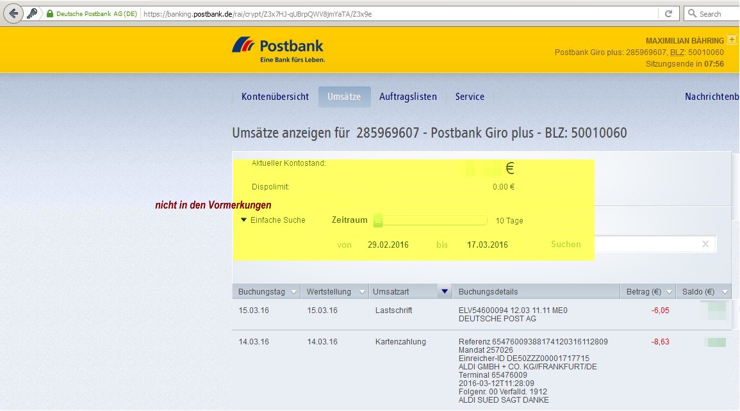Open the Saldo (€) column dropdown arrow
The height and width of the screenshot is (411, 740).
(725, 292)
